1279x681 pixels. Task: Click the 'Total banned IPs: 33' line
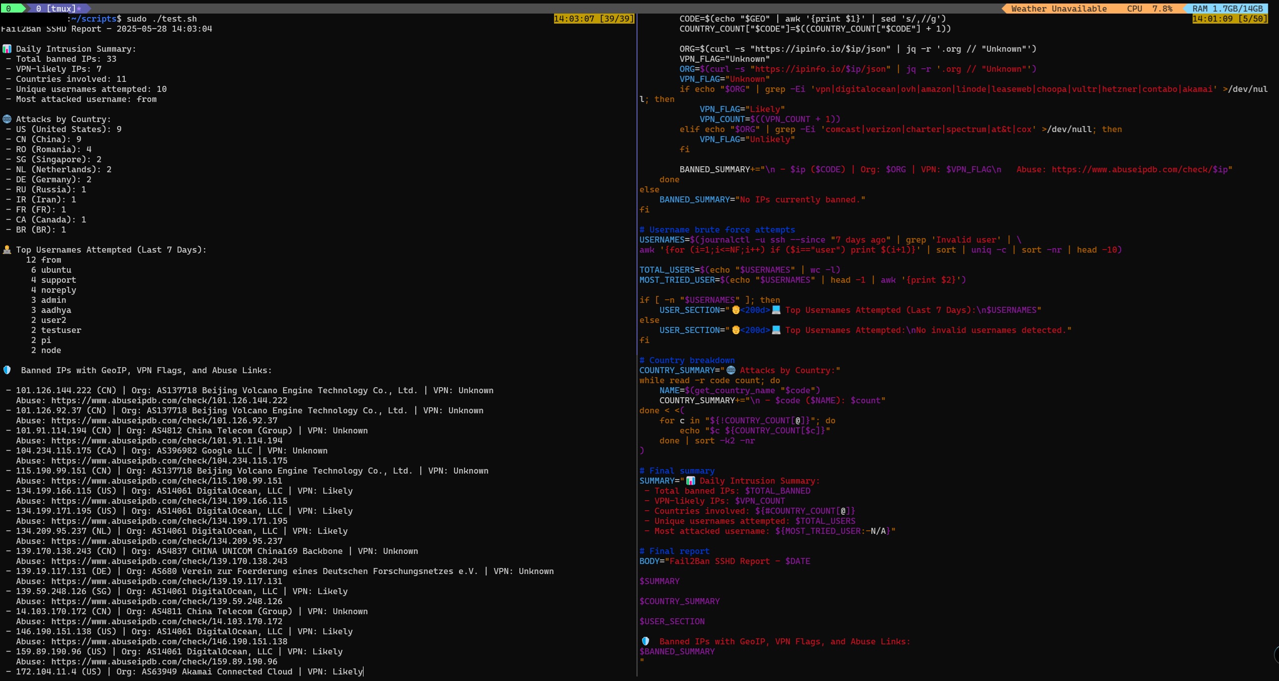coord(61,59)
